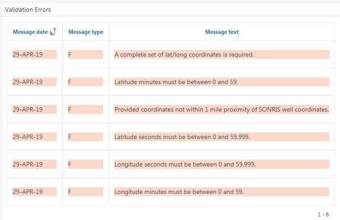340x220 pixels.
Task: Click 'Latitude seconds must be between' message
Action: pyautogui.click(x=182, y=137)
